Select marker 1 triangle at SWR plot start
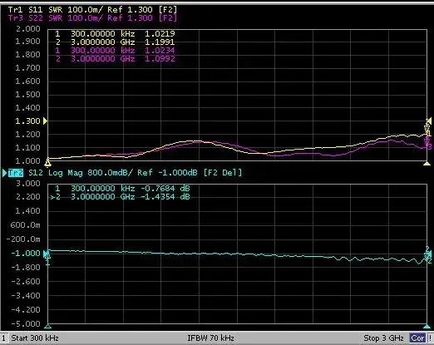 [x=47, y=162]
